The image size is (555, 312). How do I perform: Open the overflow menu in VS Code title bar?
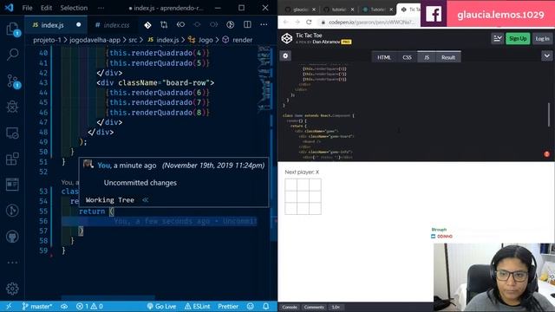pos(101,8)
